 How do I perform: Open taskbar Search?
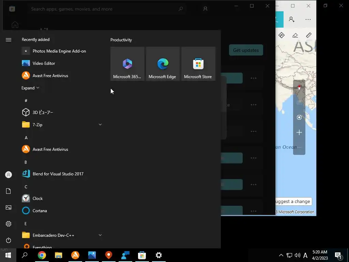pos(25,255)
